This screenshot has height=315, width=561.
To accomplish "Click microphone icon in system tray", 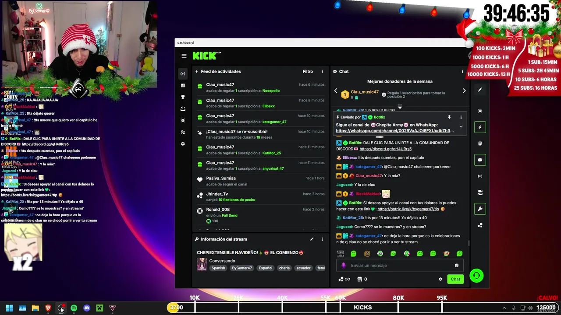I will pyautogui.click(x=514, y=308).
